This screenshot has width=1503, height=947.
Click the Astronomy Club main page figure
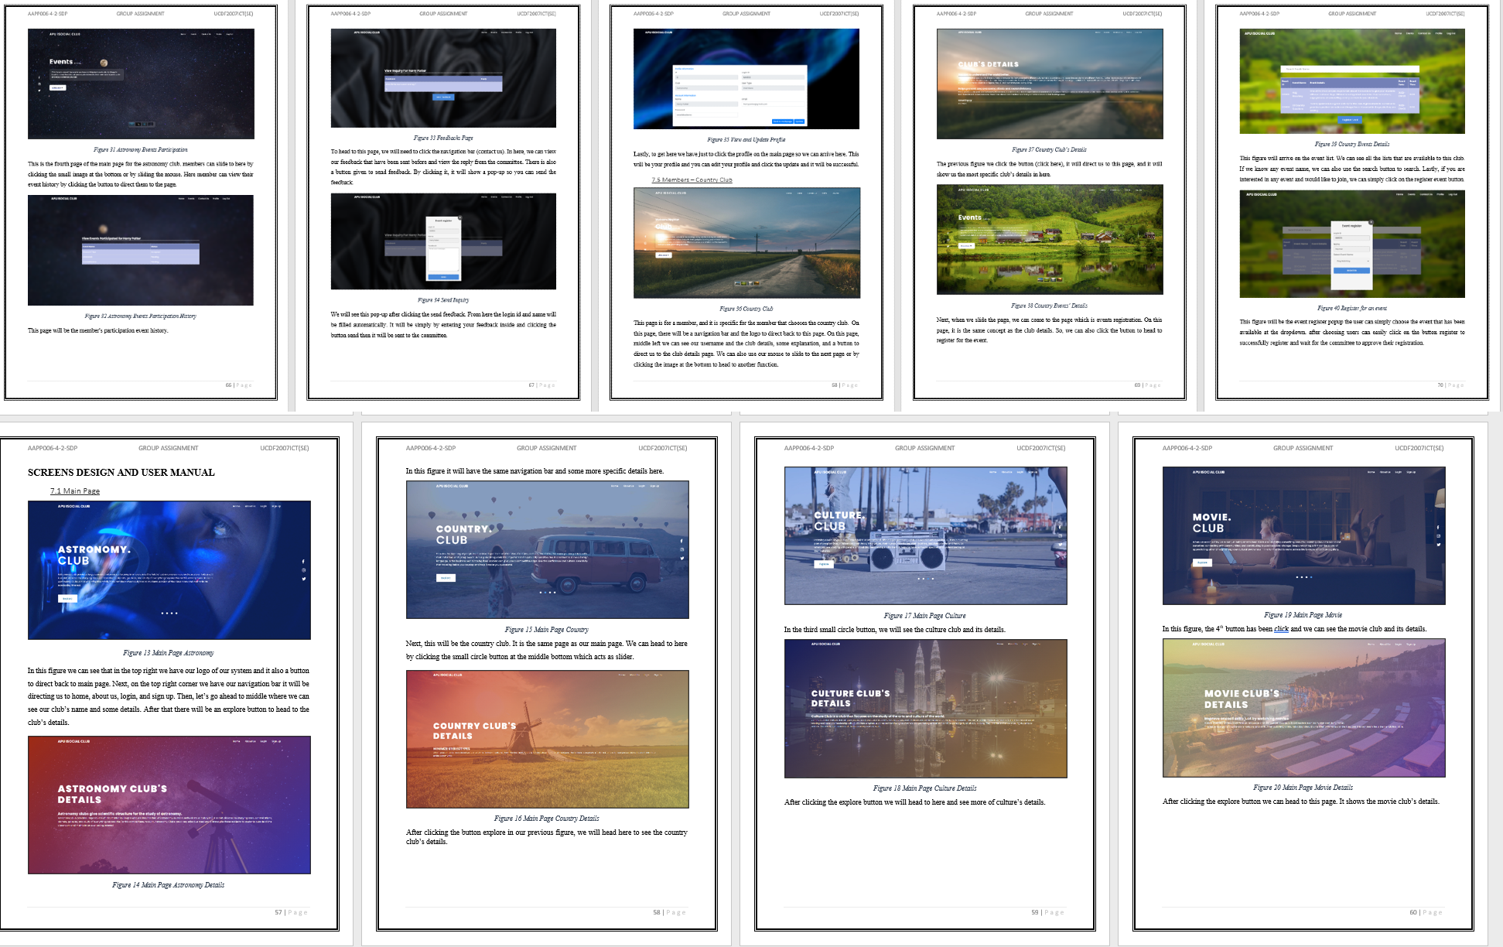coord(169,569)
